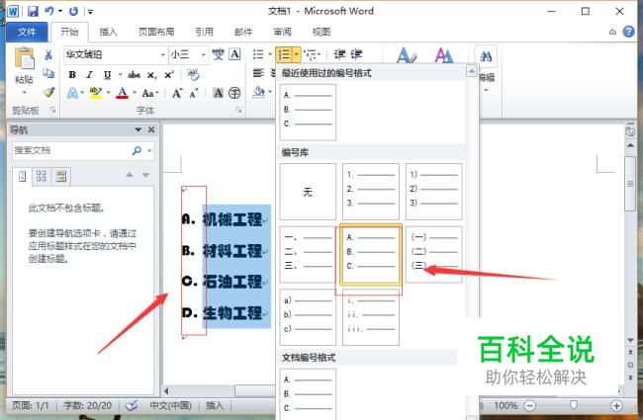Close the 导航 navigation pane

coord(151,129)
